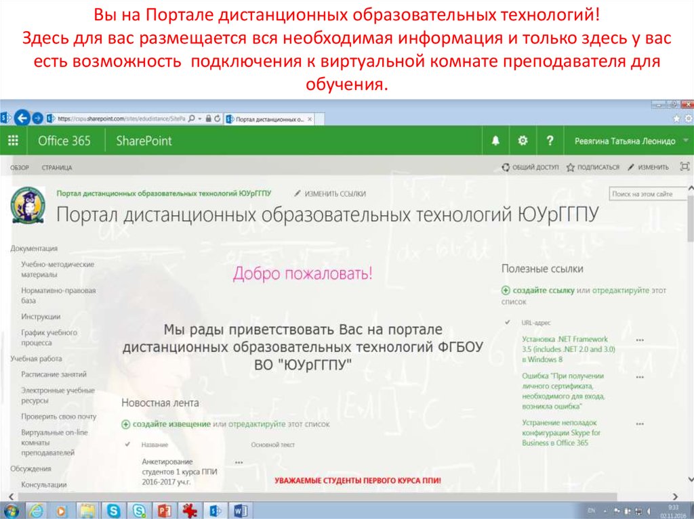Switch to the СТРАНИЦА ribbon tab
This screenshot has width=694, height=519.
(x=57, y=168)
